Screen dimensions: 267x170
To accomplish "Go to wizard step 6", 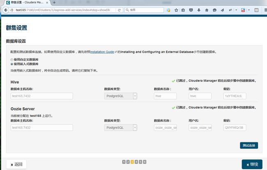I will 145,162.
